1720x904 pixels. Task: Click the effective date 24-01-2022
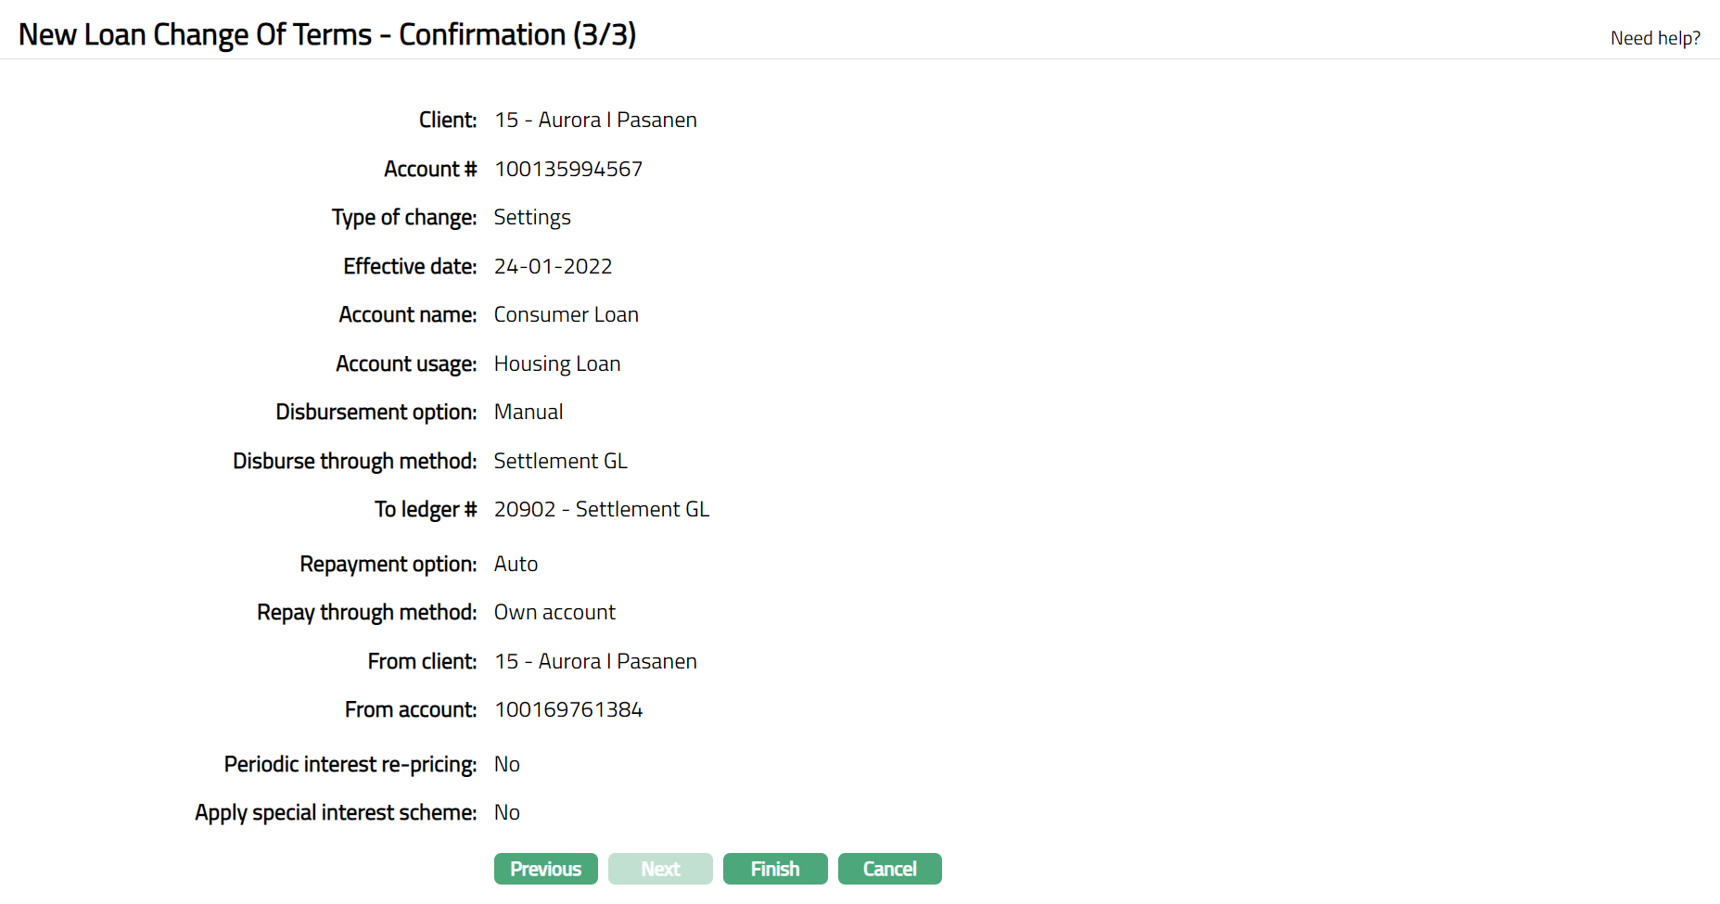(553, 266)
